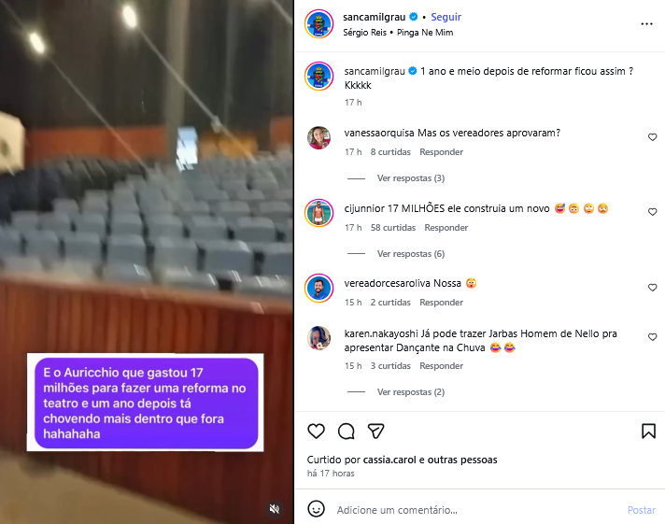Viewport: 665px width, 524px height.
Task: Like vanessaorquisa's comment
Action: [x=652, y=137]
